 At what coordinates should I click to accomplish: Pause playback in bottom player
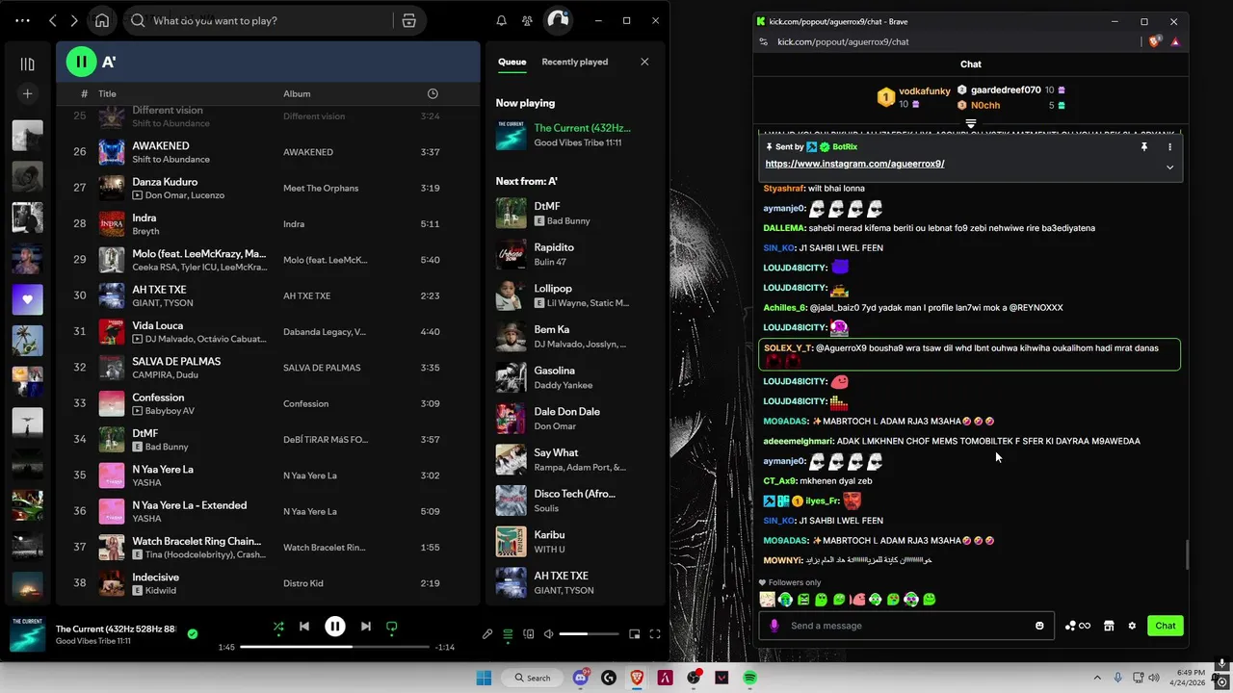click(x=335, y=627)
